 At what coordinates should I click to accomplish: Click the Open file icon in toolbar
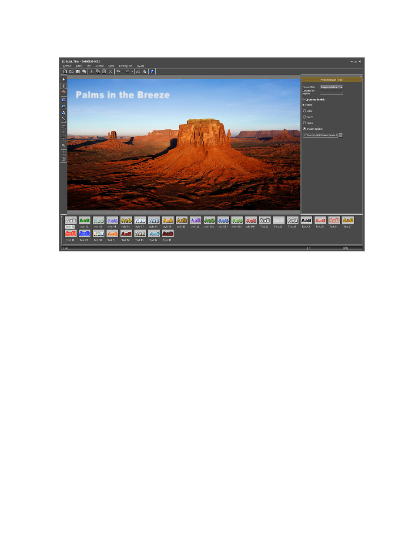tap(71, 71)
